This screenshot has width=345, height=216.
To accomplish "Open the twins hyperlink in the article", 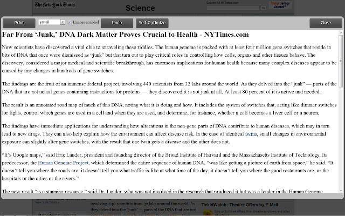I will click(251, 134).
